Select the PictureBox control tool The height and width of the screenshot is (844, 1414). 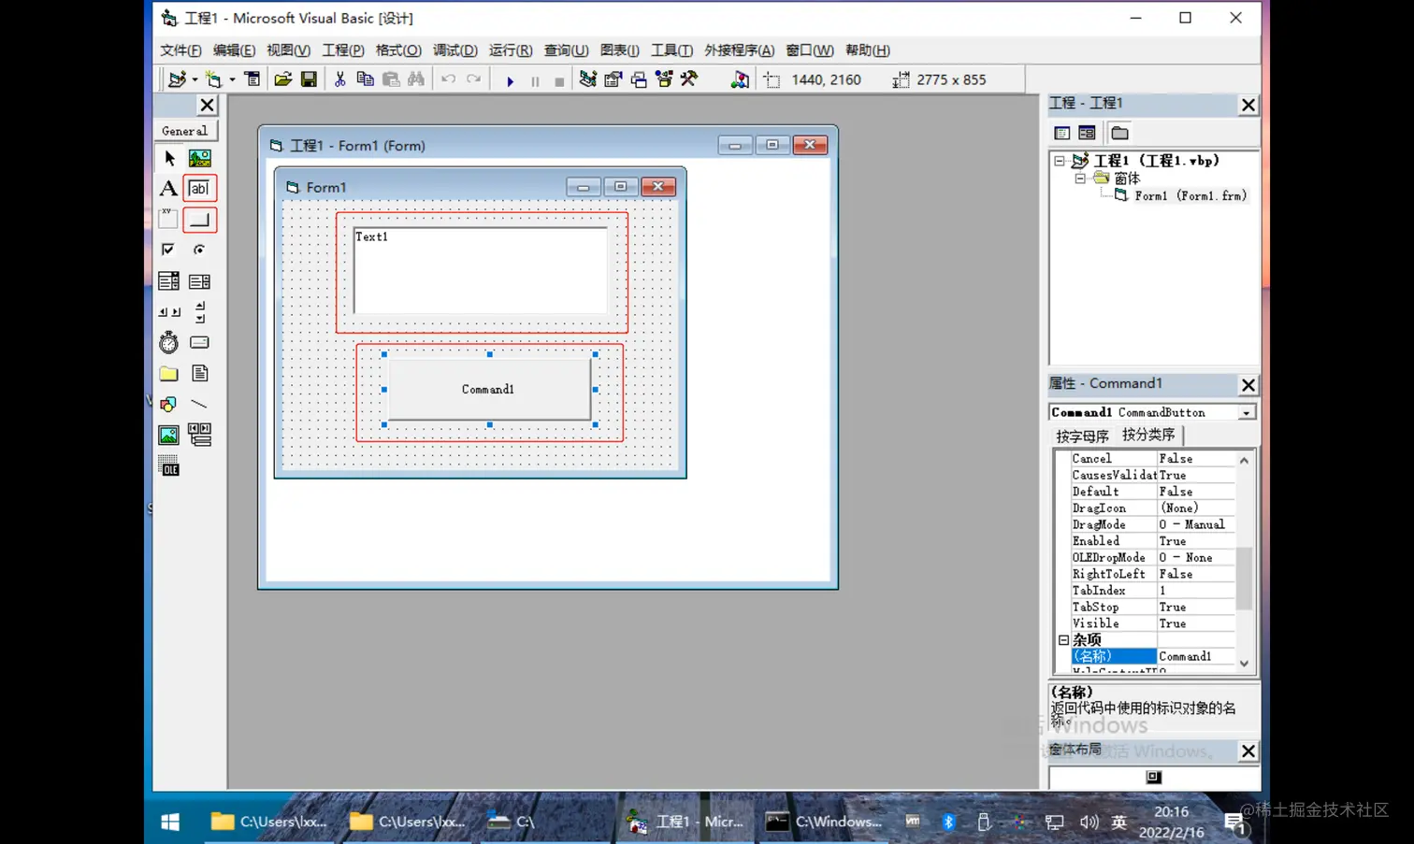[x=199, y=158]
